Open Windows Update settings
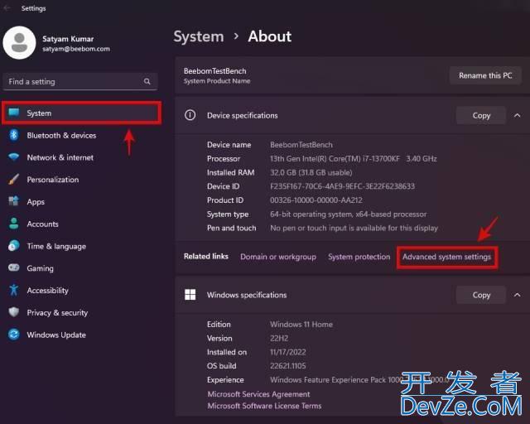The image size is (530, 424). (x=81, y=335)
